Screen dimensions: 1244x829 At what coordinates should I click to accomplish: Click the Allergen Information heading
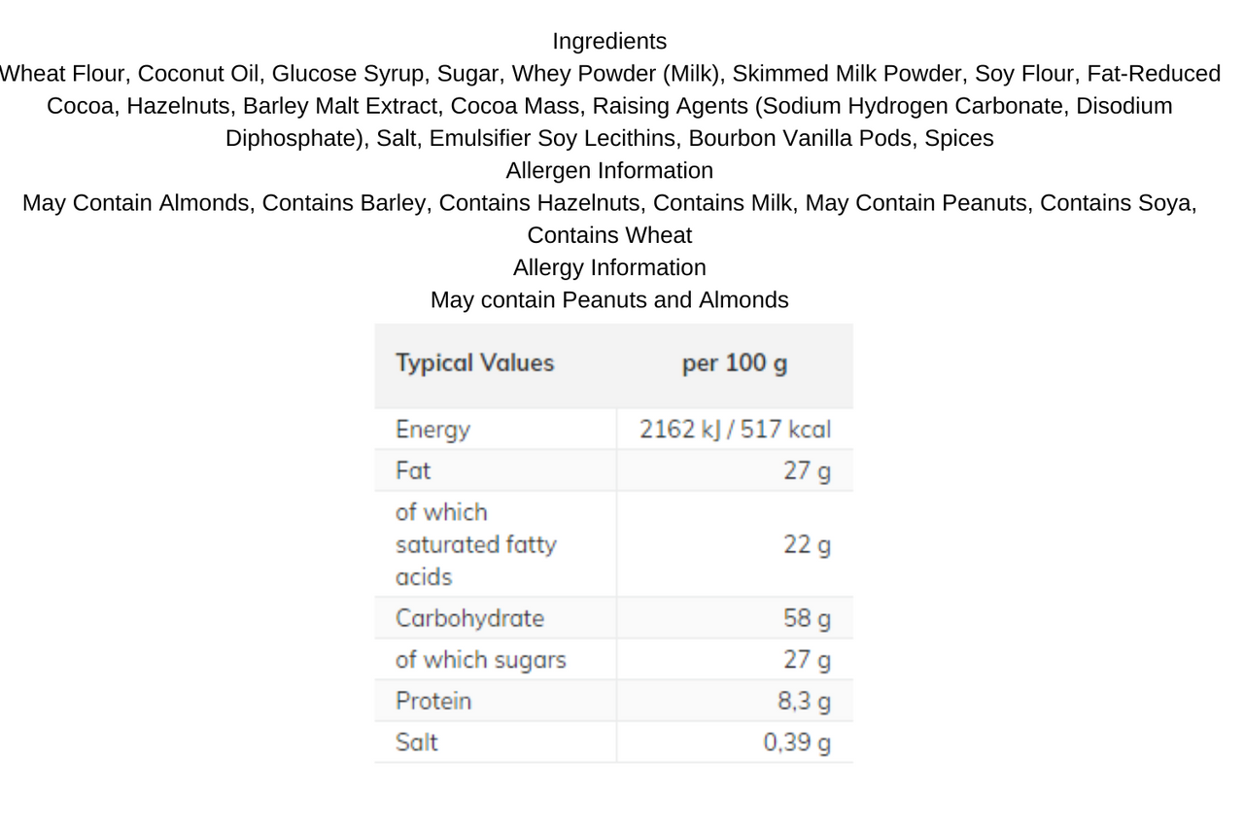click(x=609, y=171)
